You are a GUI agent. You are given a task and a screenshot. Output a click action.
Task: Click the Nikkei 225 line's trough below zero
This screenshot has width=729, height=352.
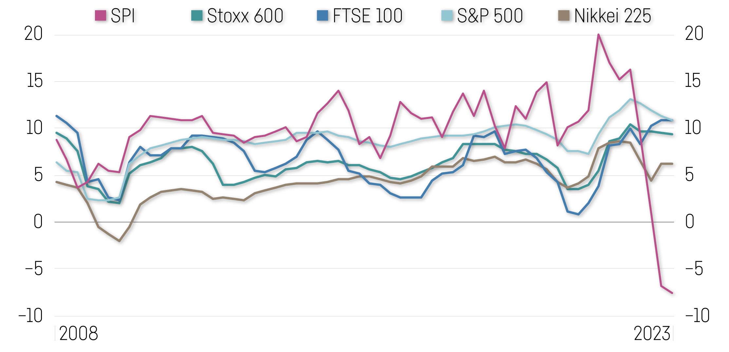(x=119, y=241)
